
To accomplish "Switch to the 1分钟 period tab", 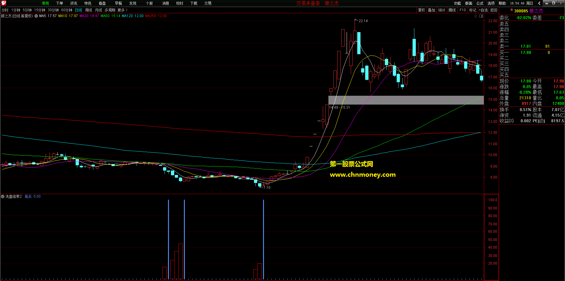I will click(x=16, y=10).
